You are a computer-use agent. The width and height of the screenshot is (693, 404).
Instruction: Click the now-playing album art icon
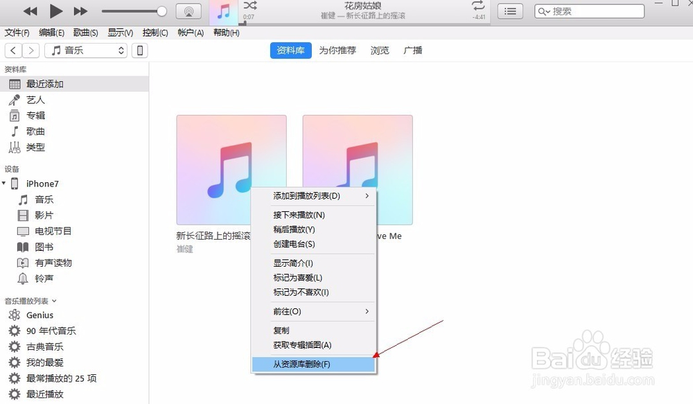pos(224,12)
